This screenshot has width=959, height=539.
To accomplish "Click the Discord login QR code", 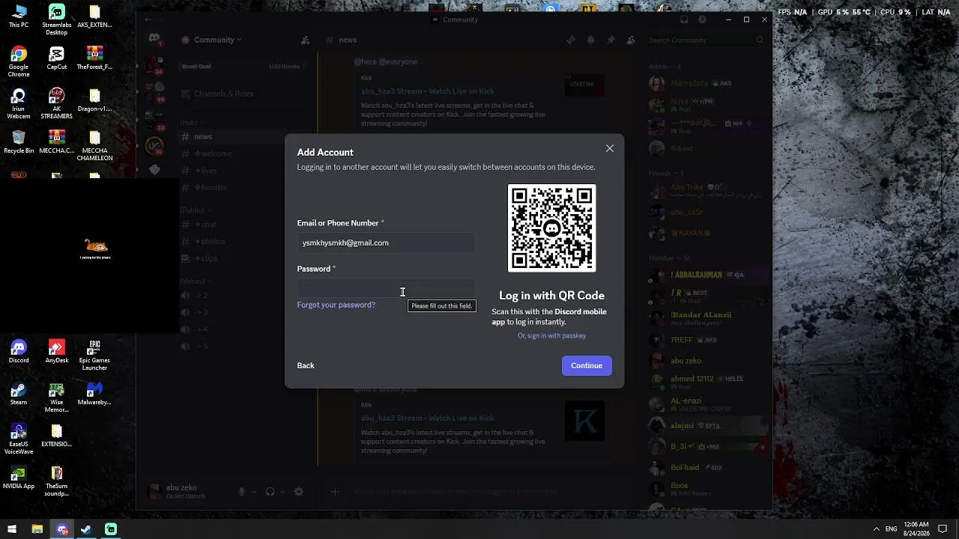I will (552, 228).
